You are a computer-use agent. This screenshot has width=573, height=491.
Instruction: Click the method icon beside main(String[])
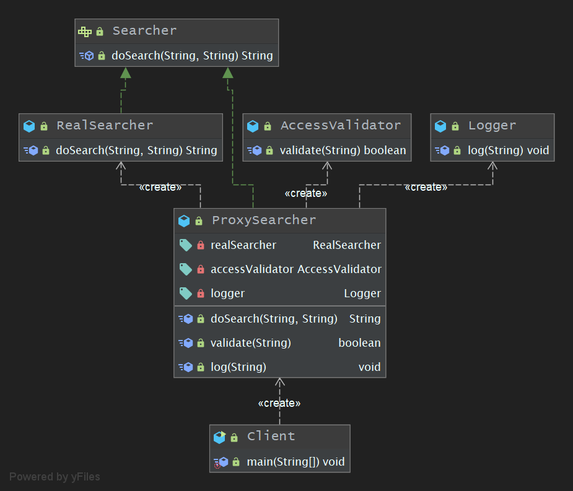coord(221,462)
